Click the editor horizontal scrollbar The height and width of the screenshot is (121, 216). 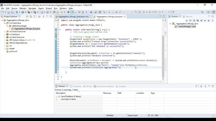(x=111, y=82)
